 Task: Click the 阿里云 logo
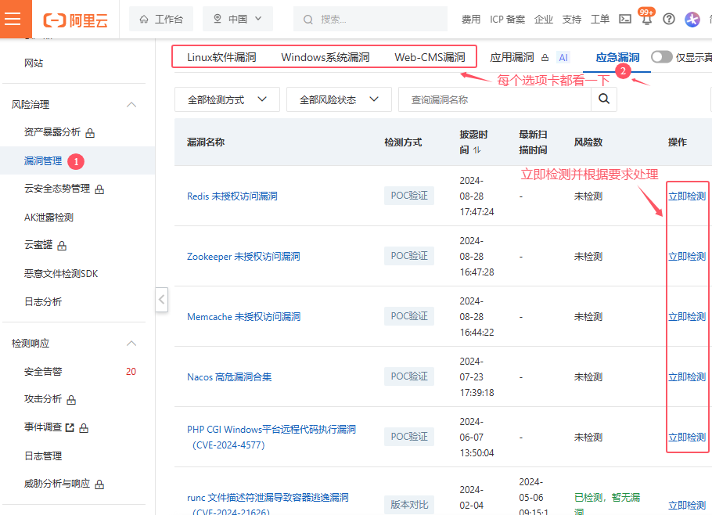click(75, 20)
